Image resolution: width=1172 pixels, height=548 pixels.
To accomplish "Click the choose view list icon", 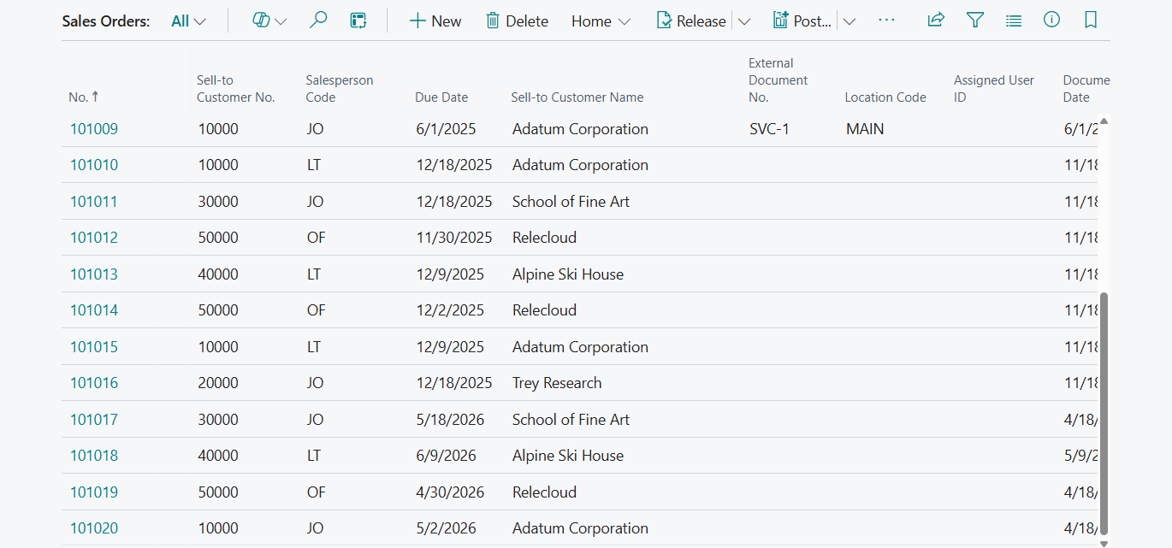I will coord(1013,20).
